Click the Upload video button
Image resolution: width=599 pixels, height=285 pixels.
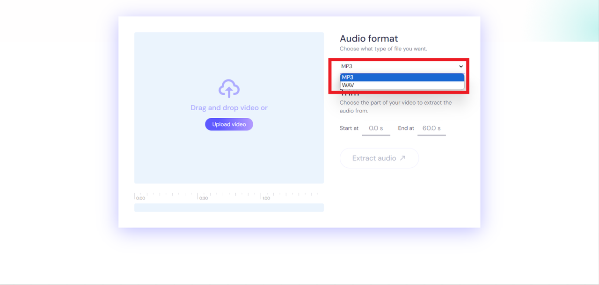tap(229, 124)
